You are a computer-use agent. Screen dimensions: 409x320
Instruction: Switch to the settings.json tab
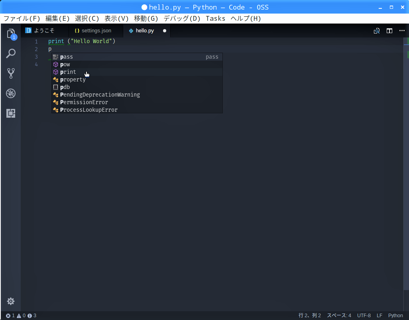(95, 31)
